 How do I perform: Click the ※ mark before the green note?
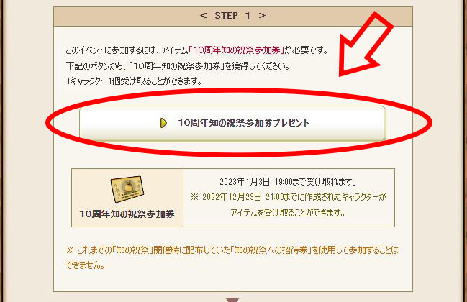[x=194, y=197]
